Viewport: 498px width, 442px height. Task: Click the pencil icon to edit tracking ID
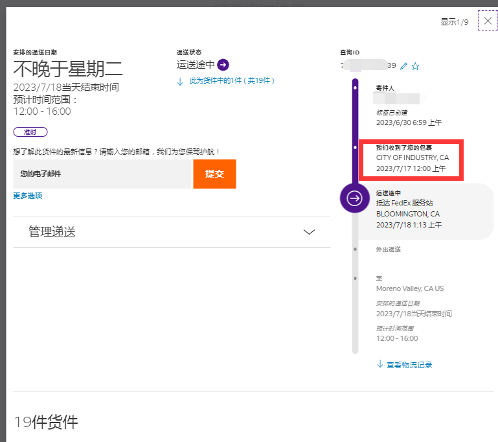point(403,66)
